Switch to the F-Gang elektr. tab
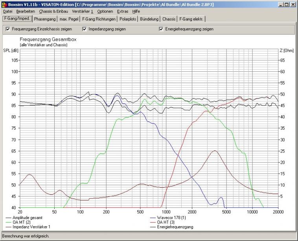298x241 pixels. [191, 19]
